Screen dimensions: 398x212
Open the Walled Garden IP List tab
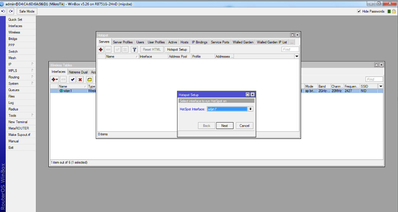coord(272,42)
